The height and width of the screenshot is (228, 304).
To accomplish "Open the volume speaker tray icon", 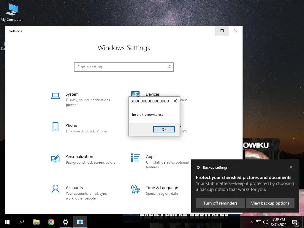I will pyautogui.click(x=266, y=222).
